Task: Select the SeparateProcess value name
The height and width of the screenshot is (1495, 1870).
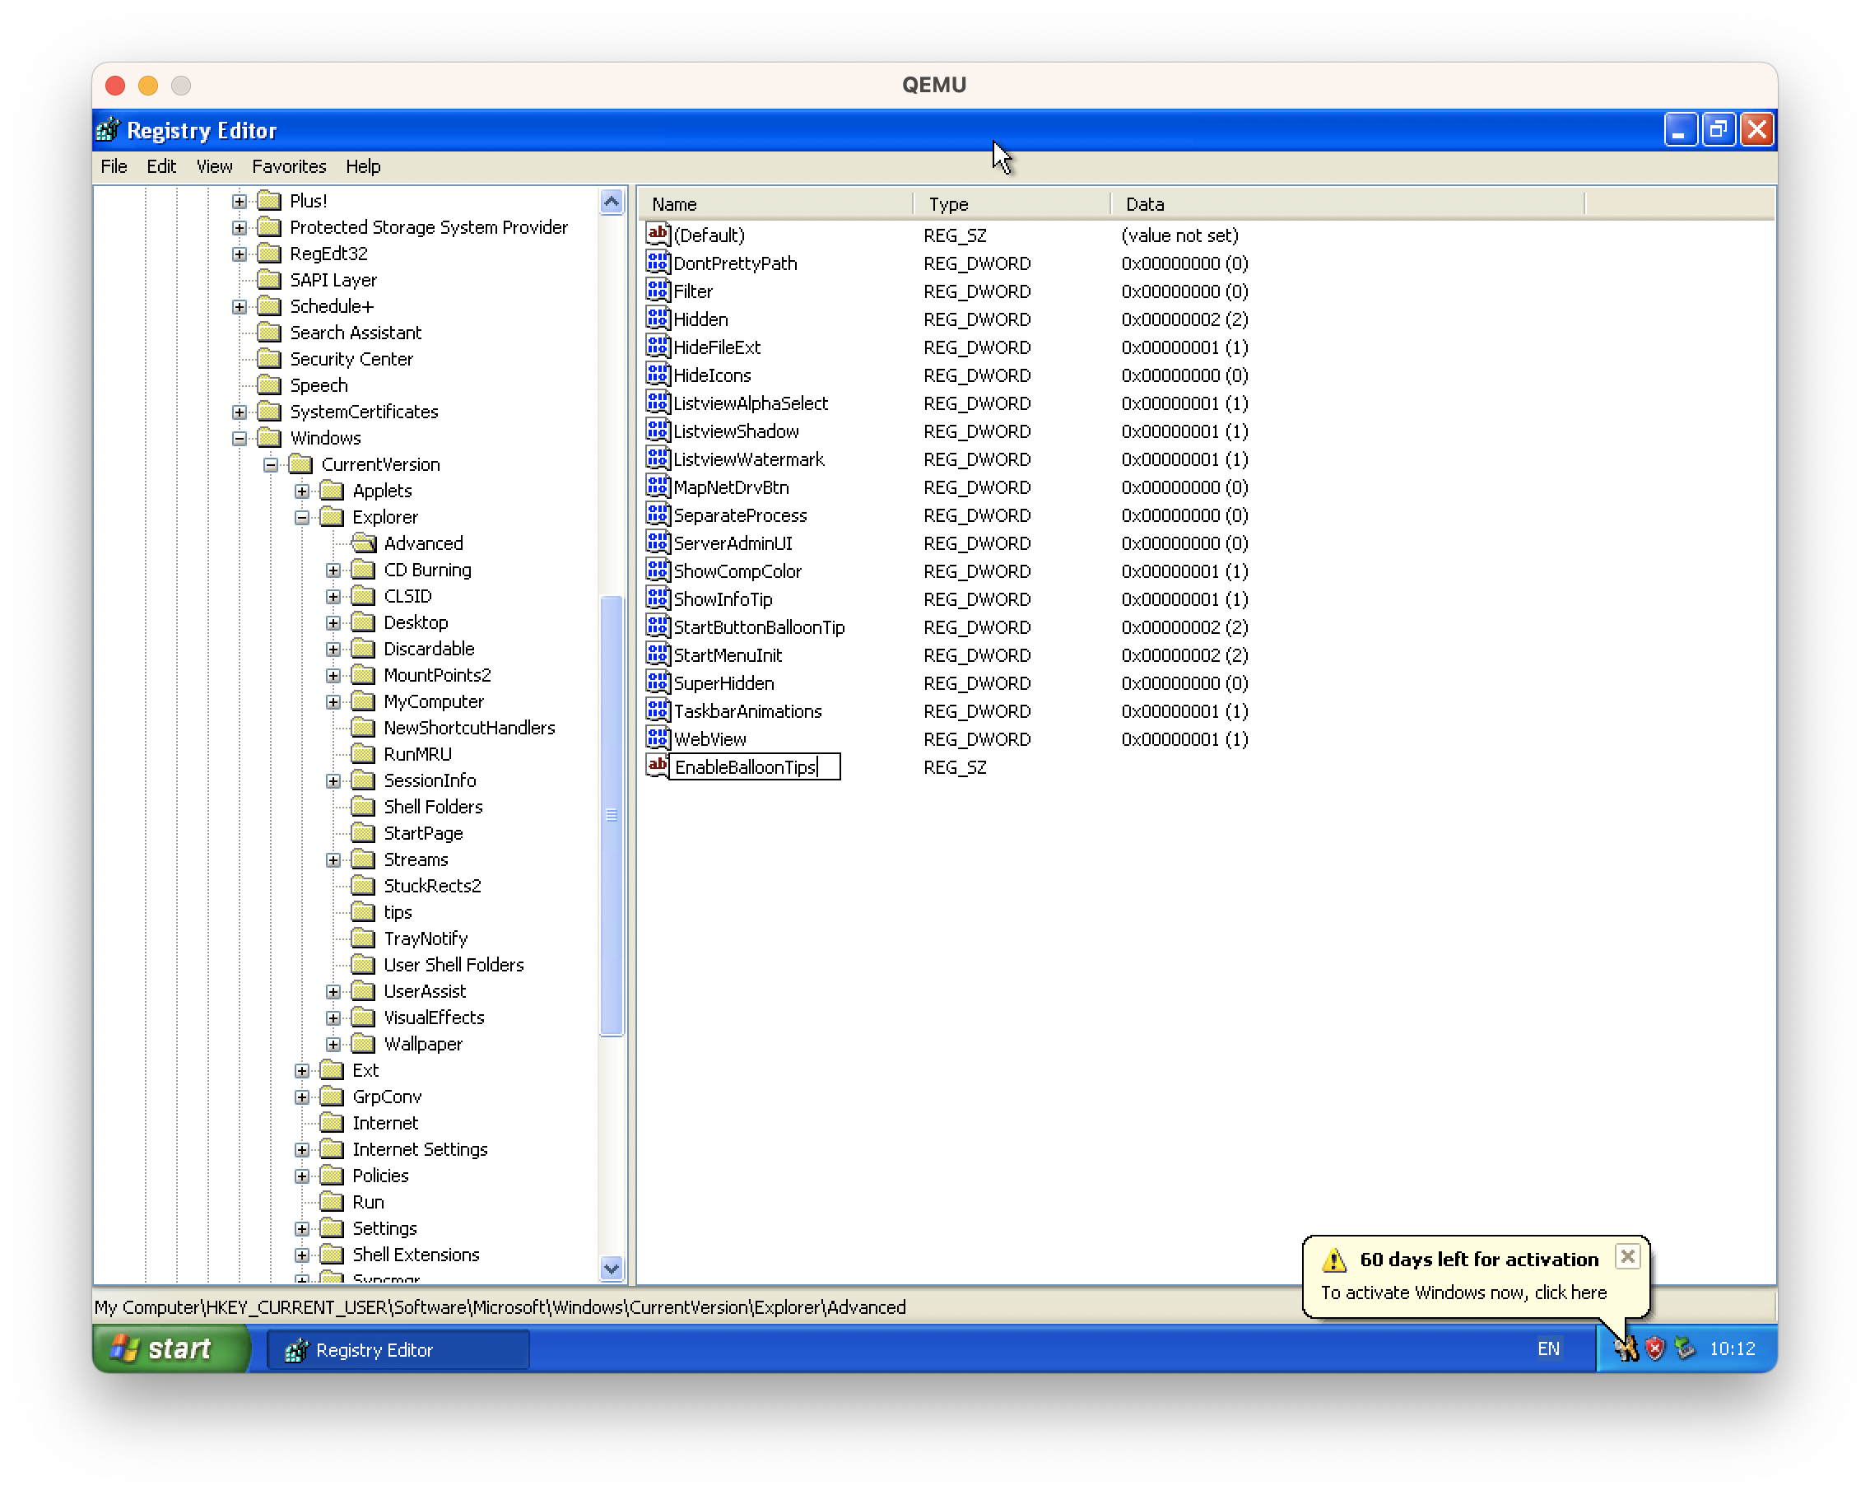Action: click(740, 515)
